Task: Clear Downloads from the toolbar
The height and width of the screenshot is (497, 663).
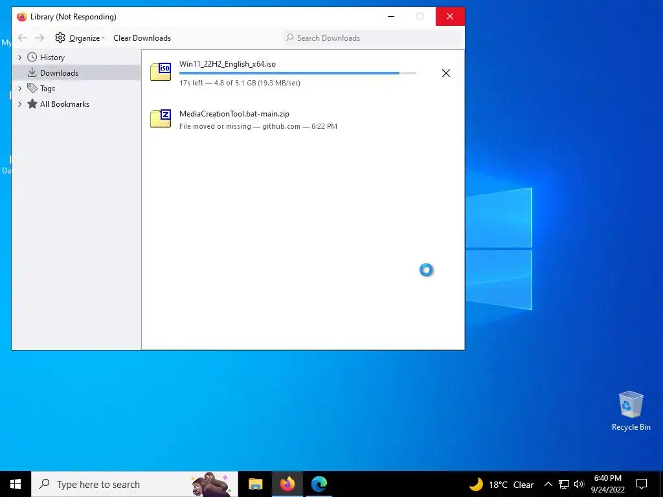Action: [x=142, y=38]
